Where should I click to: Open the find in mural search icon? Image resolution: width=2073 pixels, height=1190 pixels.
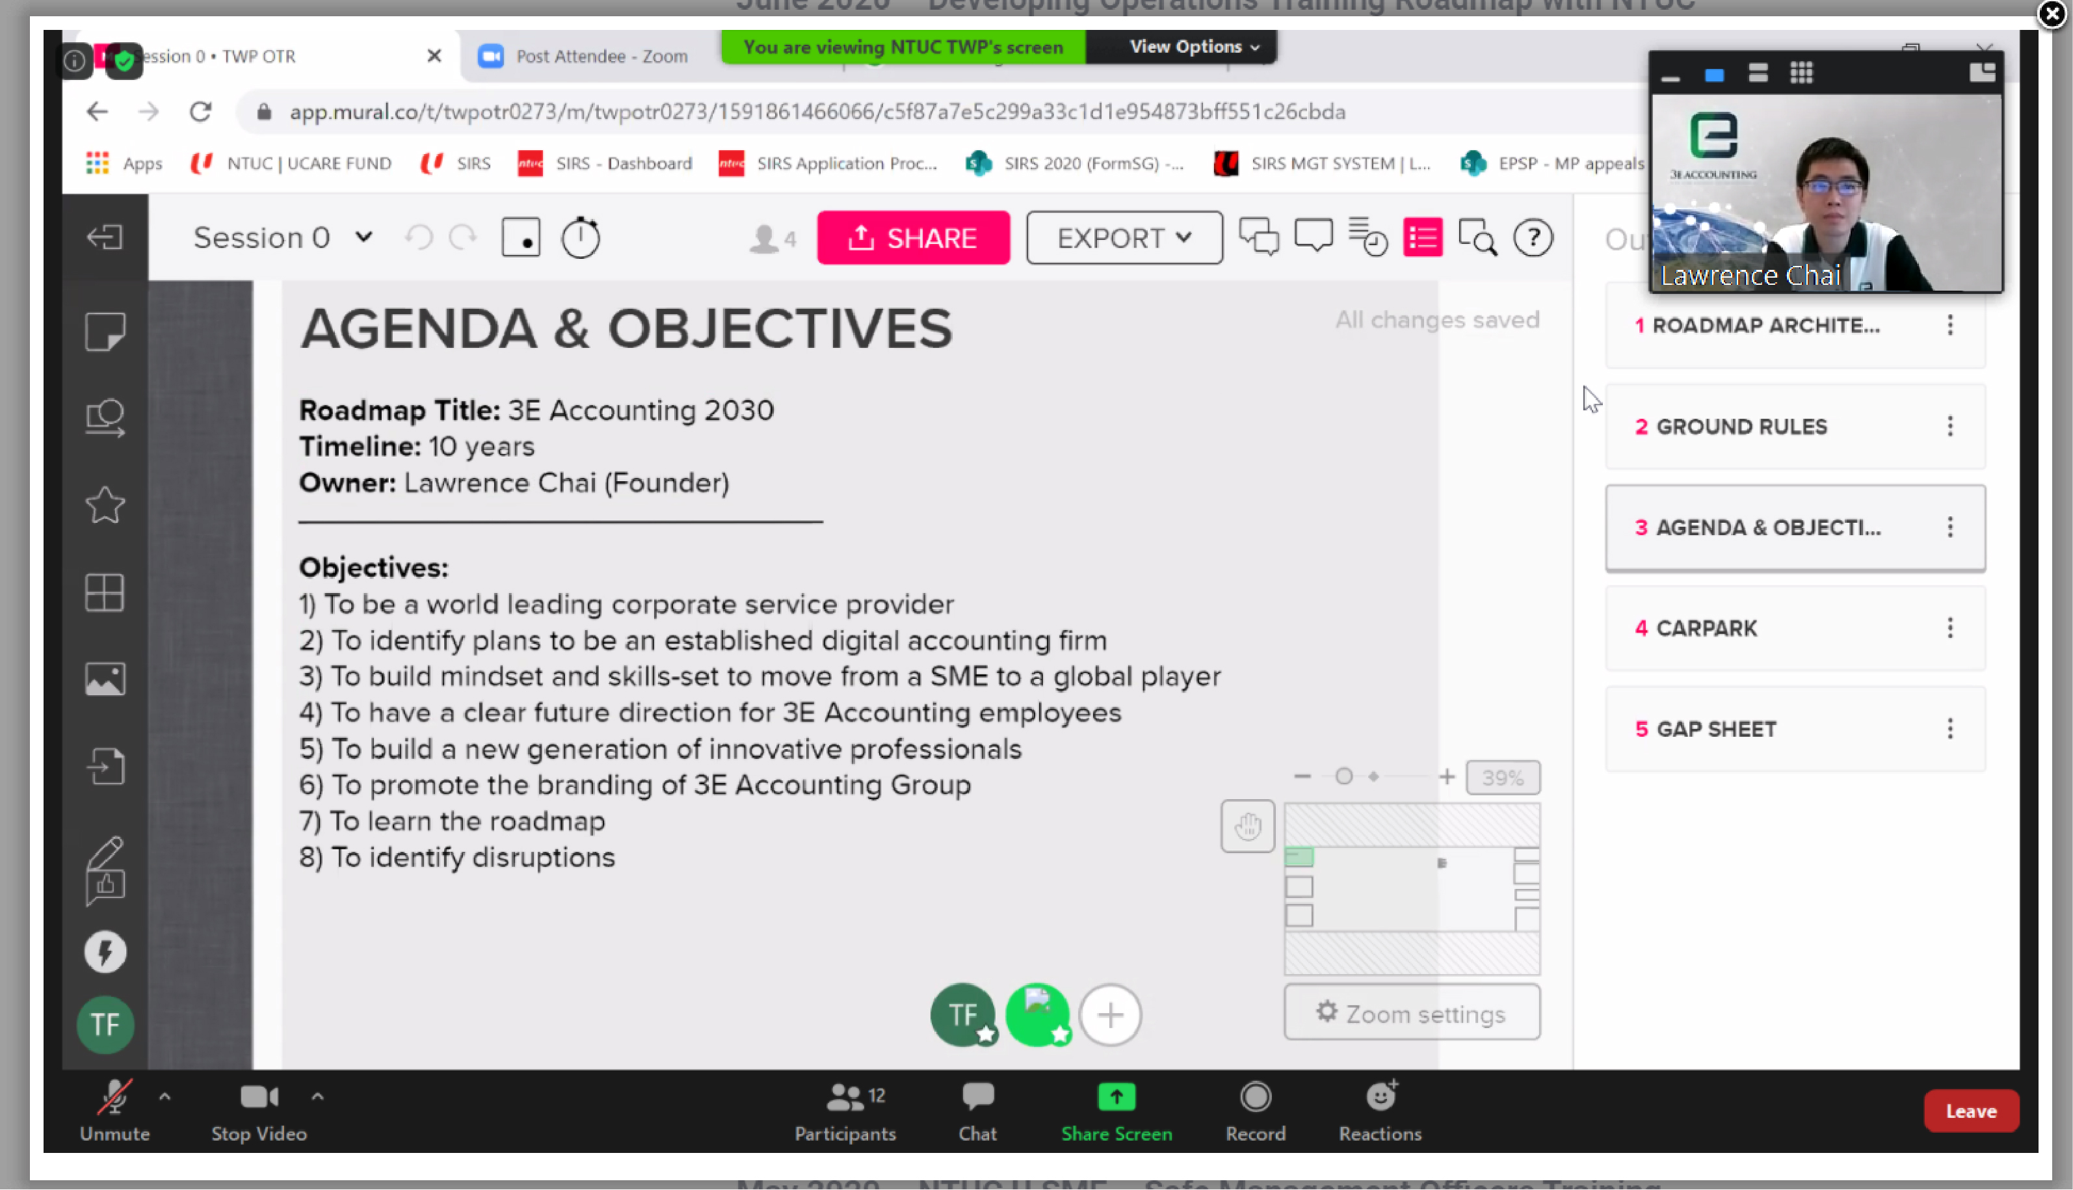tap(1477, 238)
